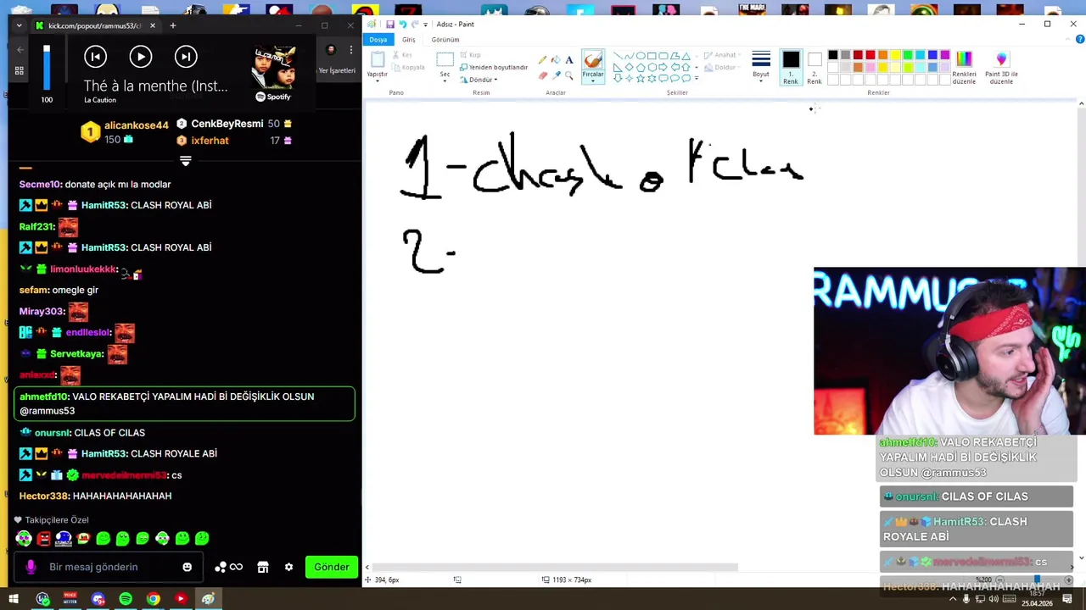The height and width of the screenshot is (610, 1086).
Task: Open the browser tab search dropdown
Action: pos(20,25)
